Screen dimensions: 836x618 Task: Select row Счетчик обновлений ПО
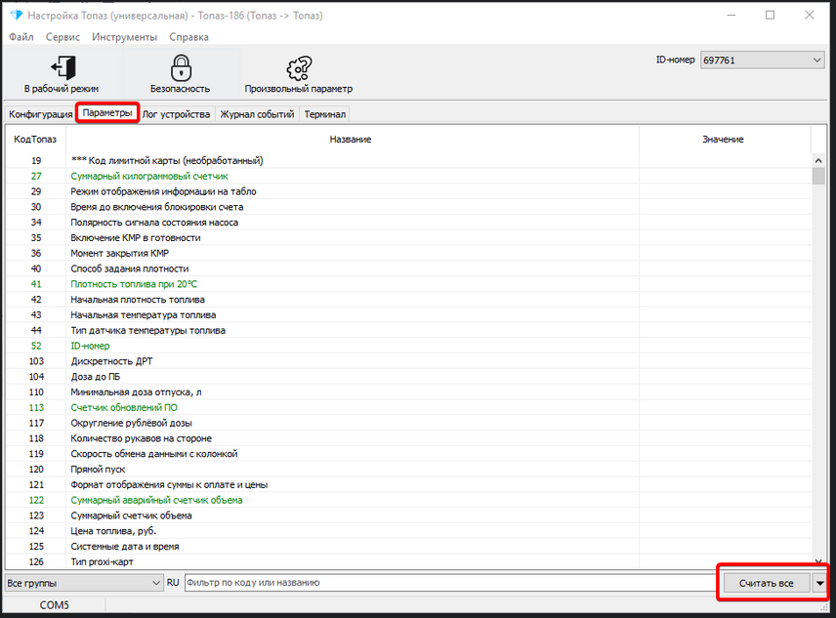pos(408,407)
